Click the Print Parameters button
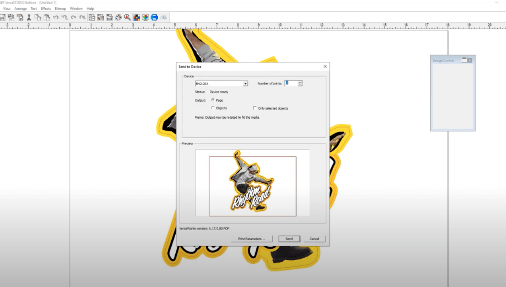Viewport: 506px width, 287px height. coord(251,239)
